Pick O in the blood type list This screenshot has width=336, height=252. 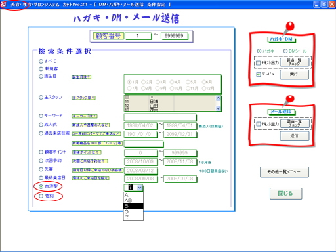[133, 212]
